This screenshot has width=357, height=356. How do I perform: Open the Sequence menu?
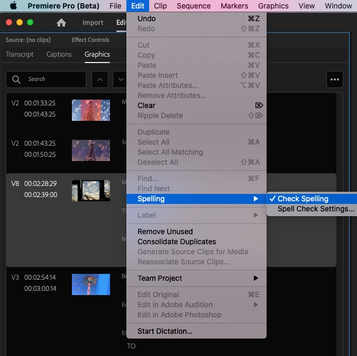pos(194,6)
